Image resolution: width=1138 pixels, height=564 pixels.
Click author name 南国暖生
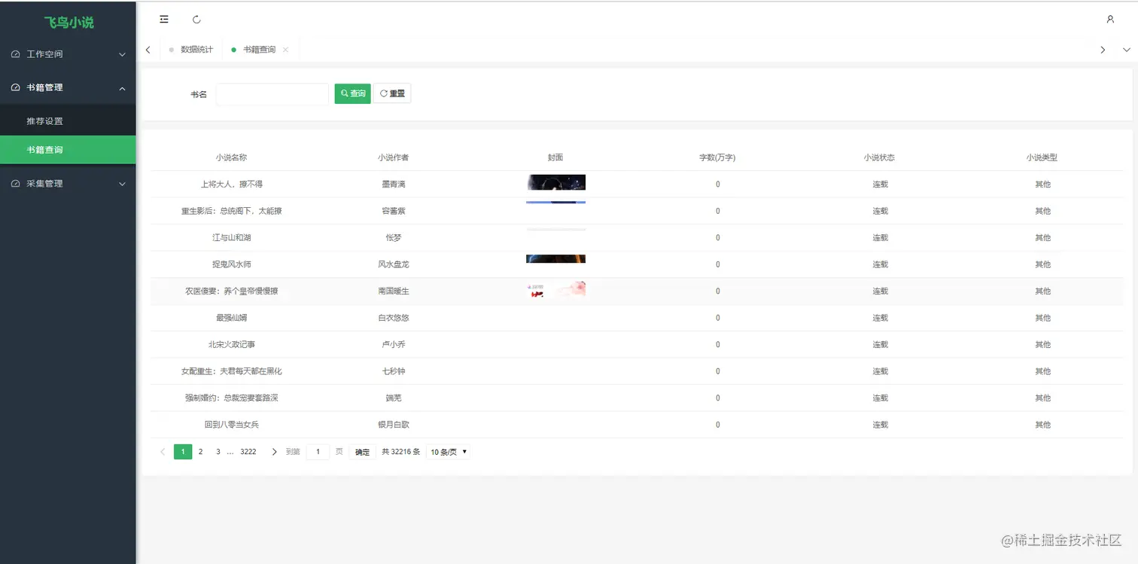394,291
